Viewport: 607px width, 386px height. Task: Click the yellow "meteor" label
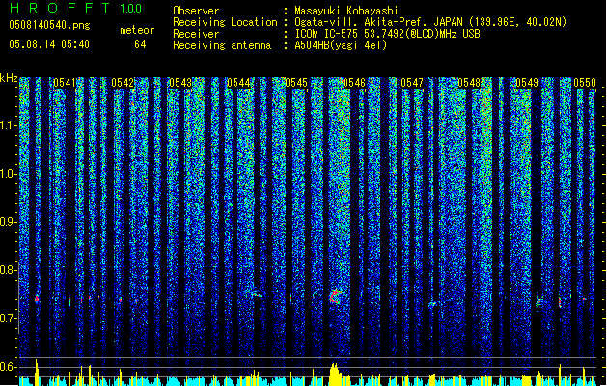pos(137,30)
